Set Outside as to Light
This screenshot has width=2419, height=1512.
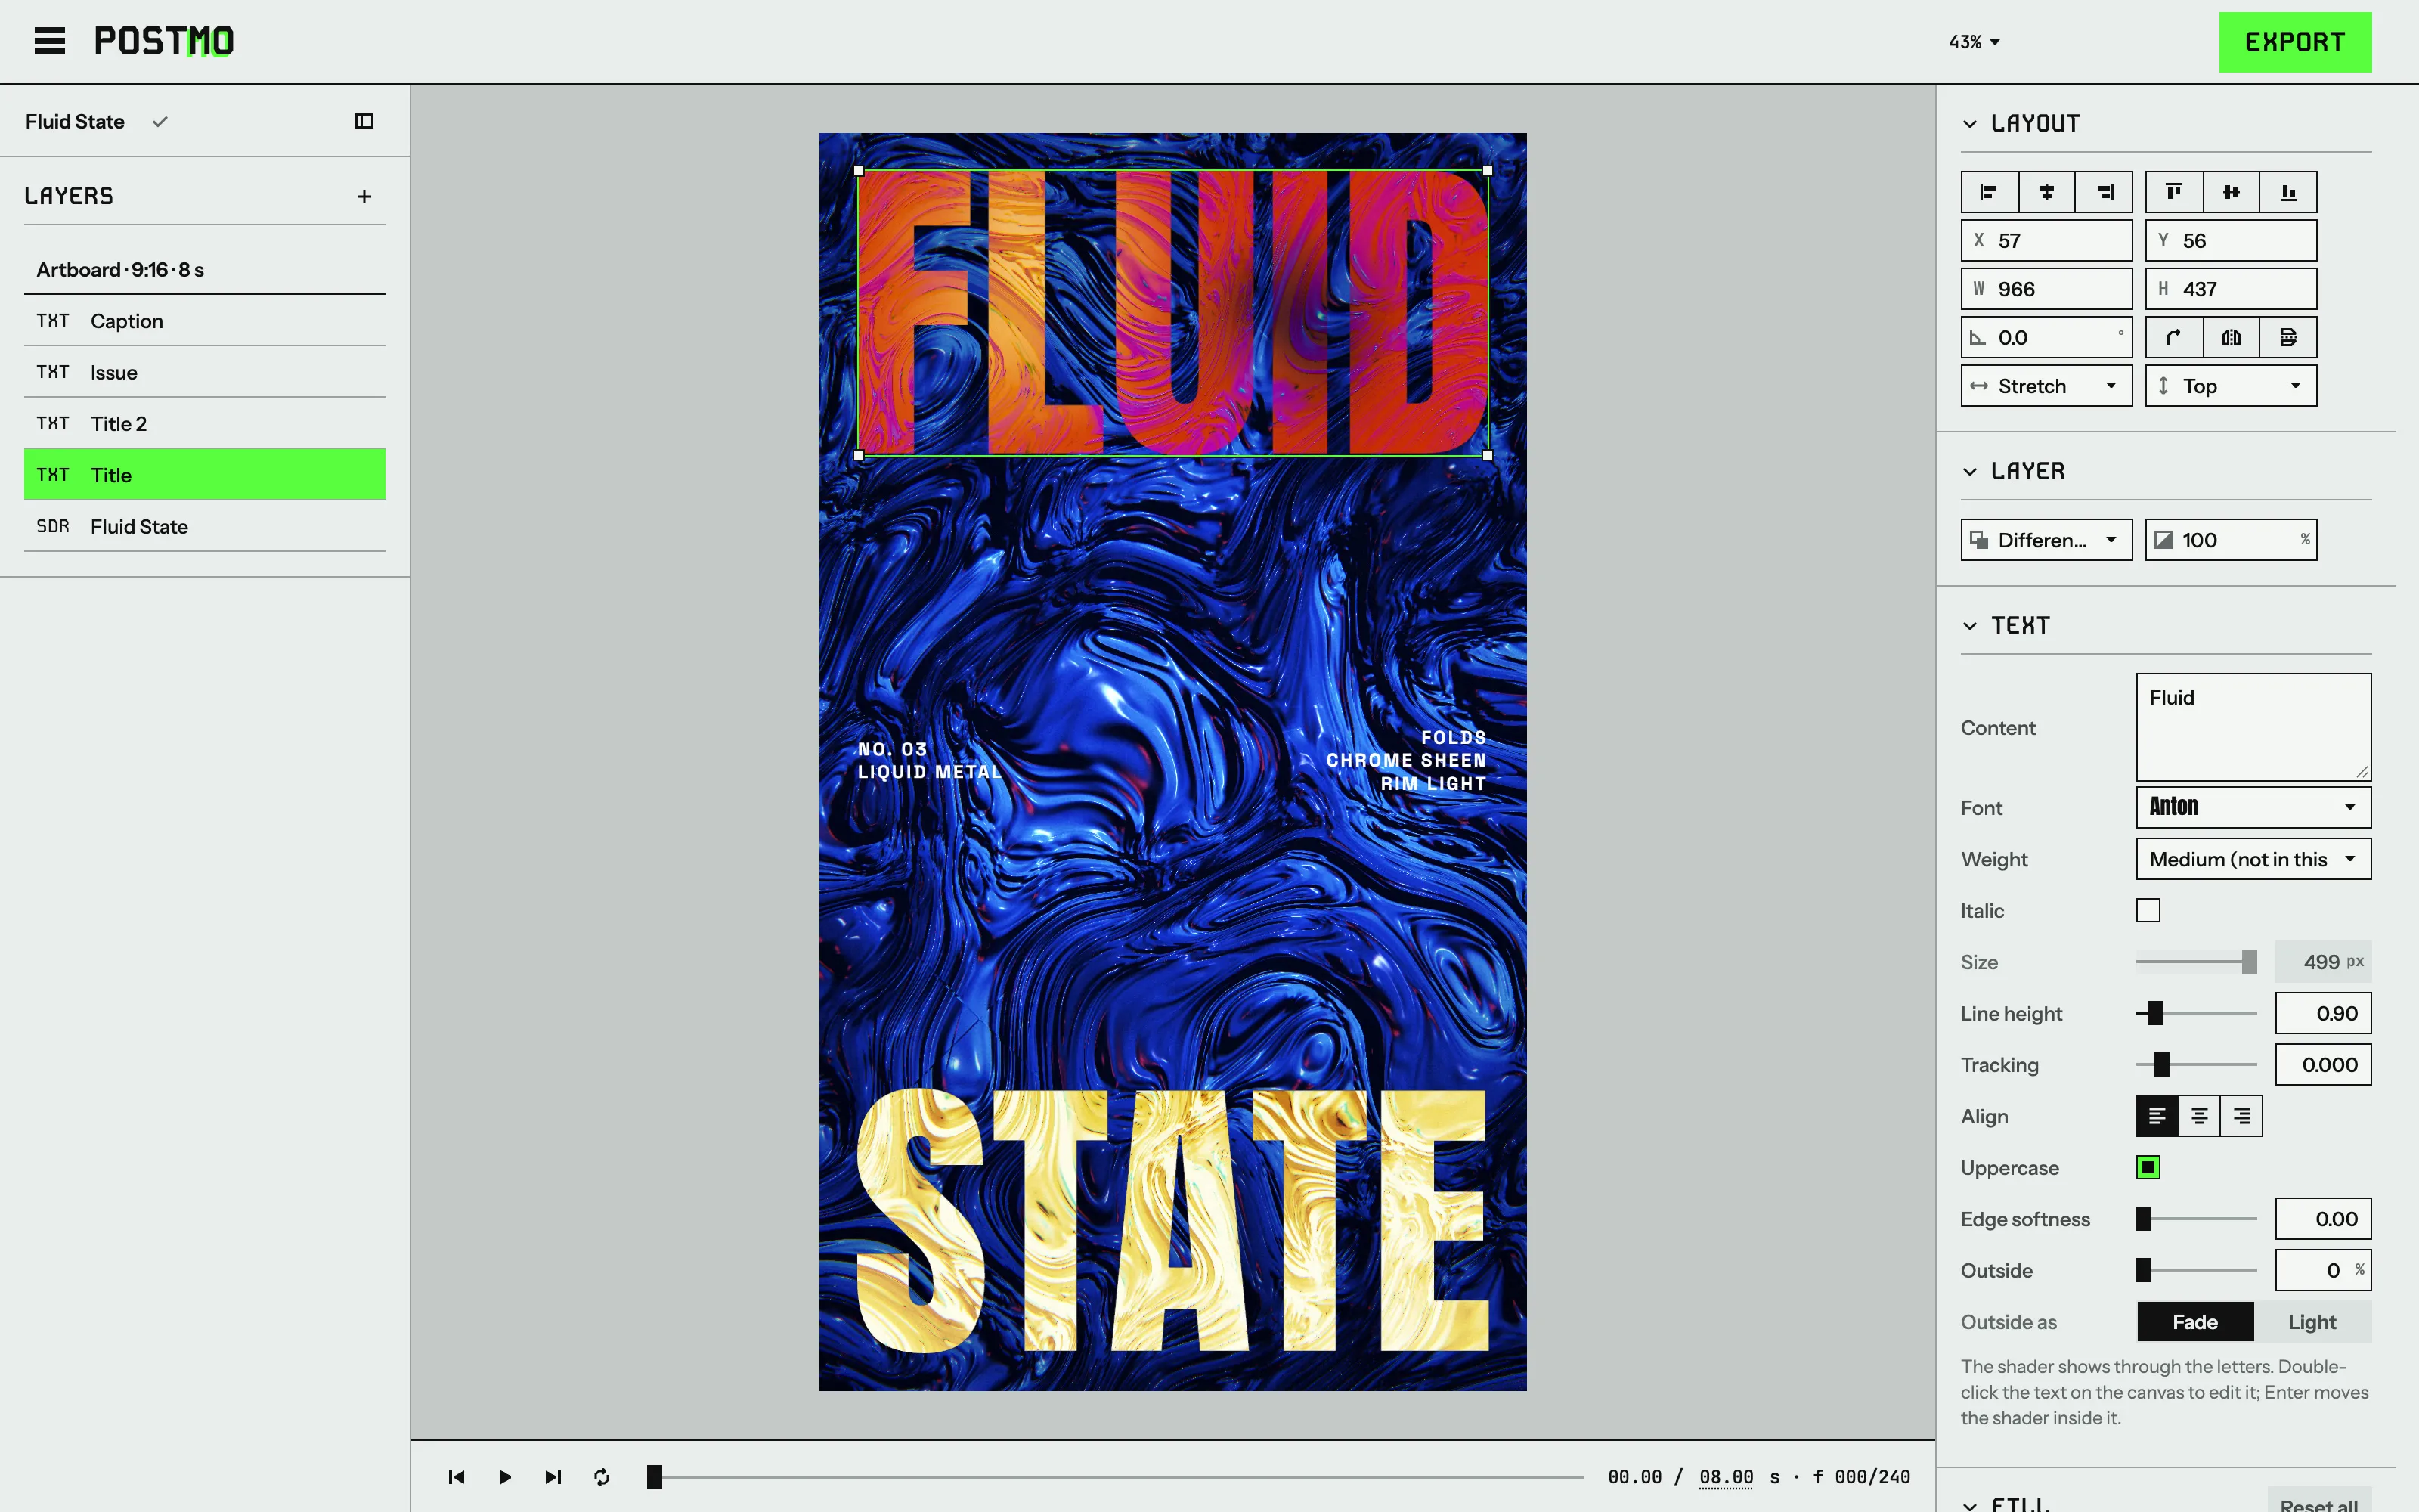[x=2312, y=1322]
